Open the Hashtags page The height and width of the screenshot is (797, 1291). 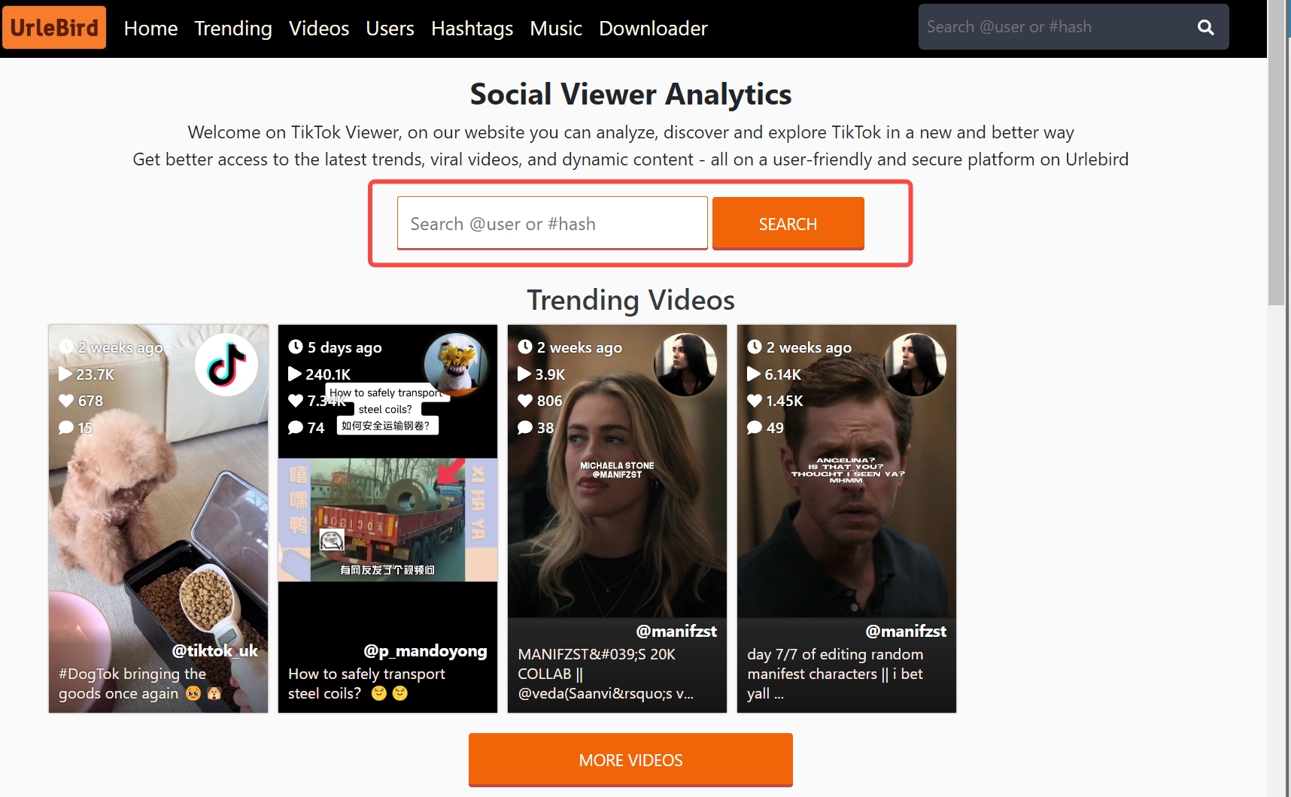[x=472, y=29]
